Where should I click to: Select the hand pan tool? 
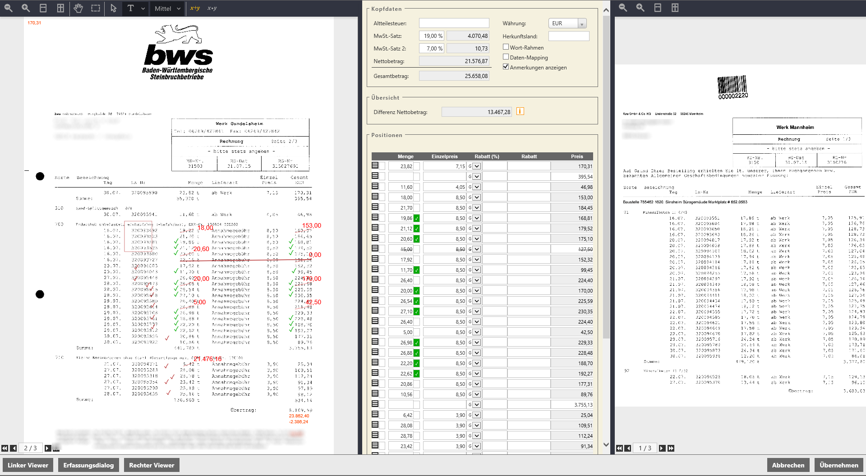(78, 8)
